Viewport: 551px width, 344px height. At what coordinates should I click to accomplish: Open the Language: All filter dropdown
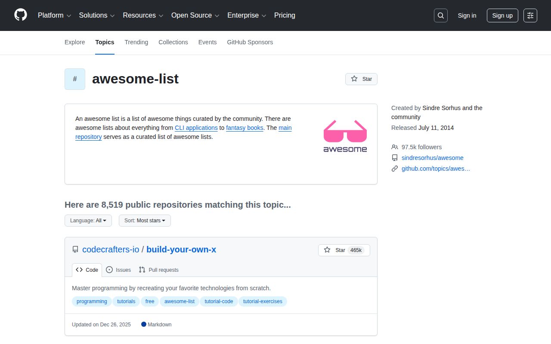[x=88, y=220]
